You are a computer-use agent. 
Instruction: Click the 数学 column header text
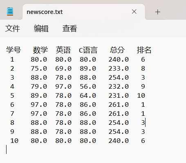(40, 50)
